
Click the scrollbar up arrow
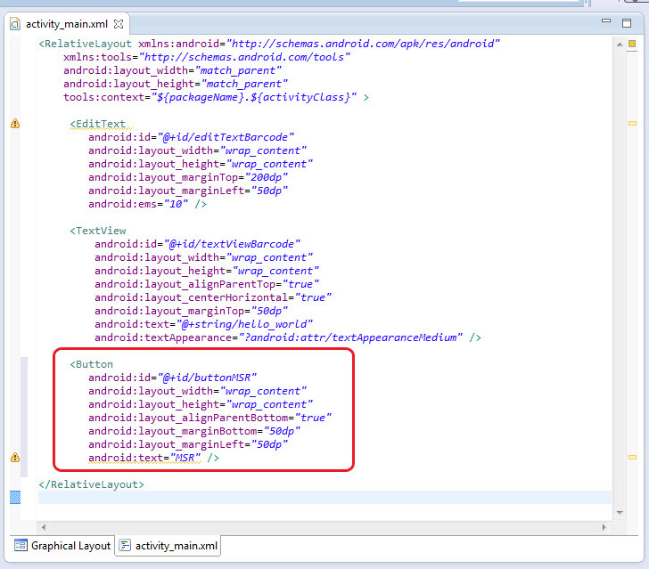point(619,43)
